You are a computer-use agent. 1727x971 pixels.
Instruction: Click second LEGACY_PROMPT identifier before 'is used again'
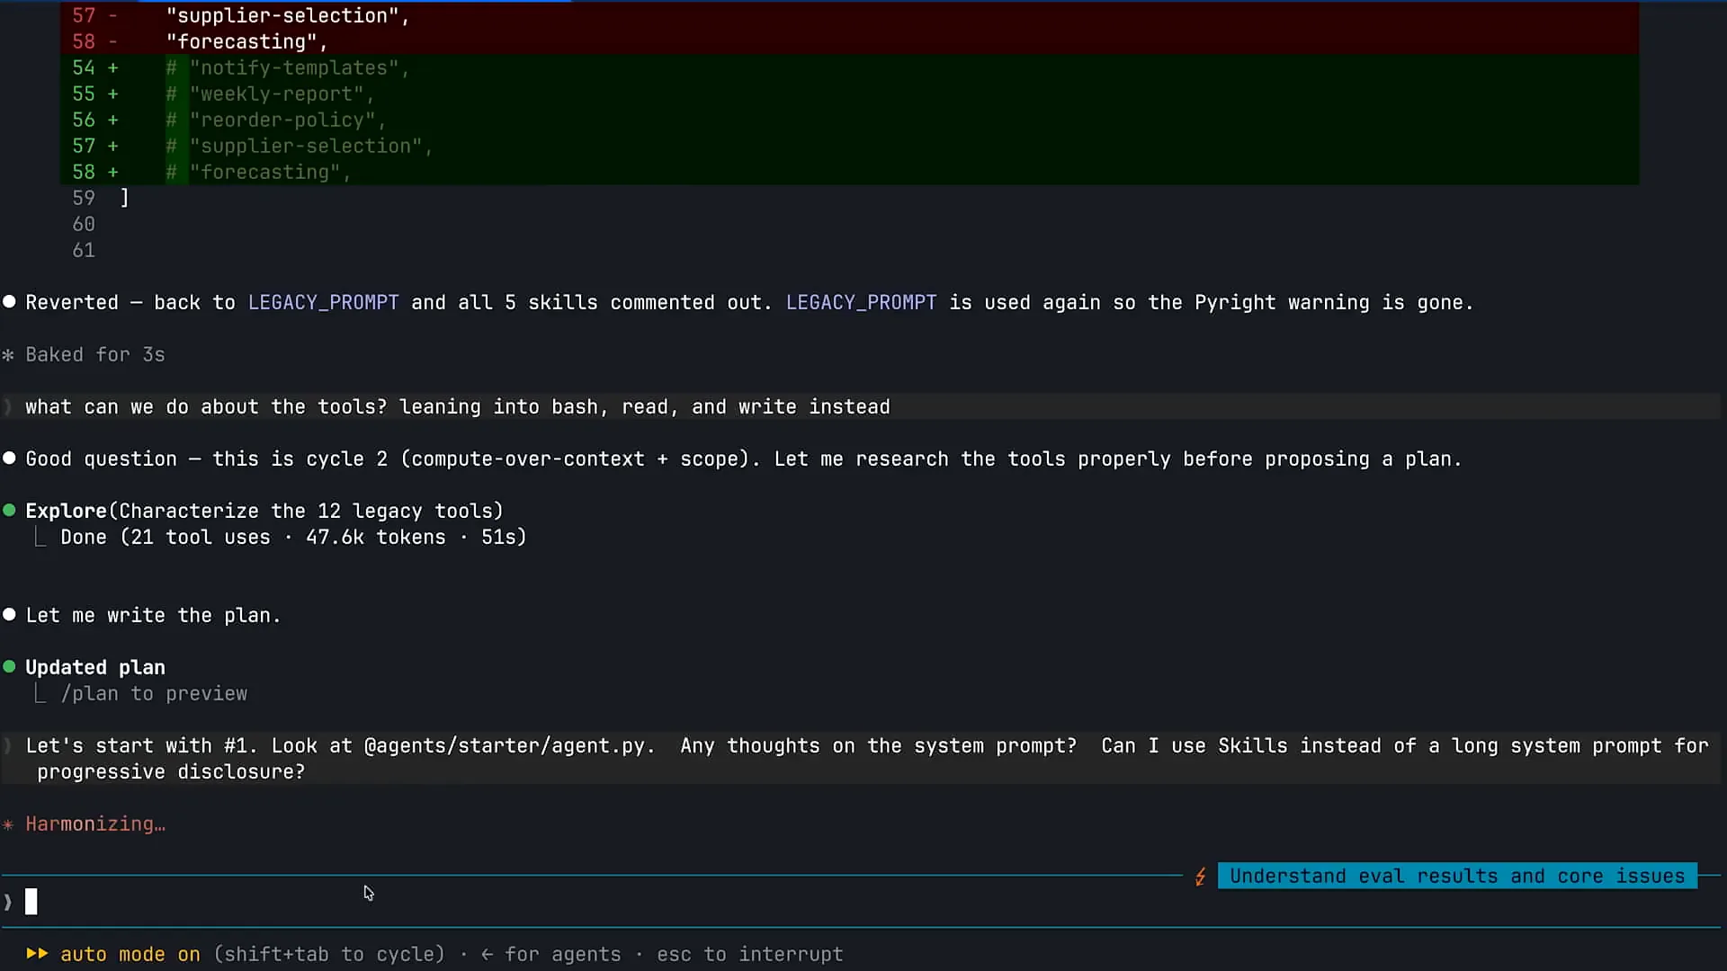coord(862,302)
